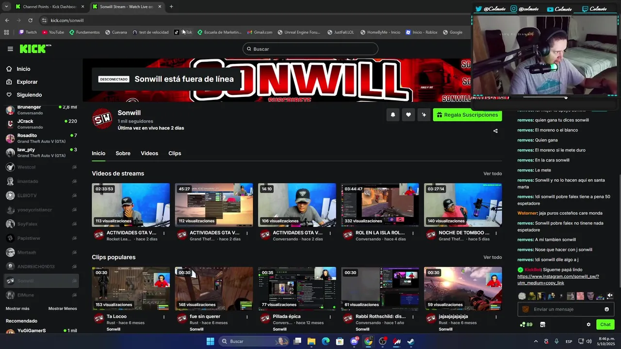The height and width of the screenshot is (349, 621).
Task: Open the 02:33:53 stream video thumbnail
Action: (131, 205)
